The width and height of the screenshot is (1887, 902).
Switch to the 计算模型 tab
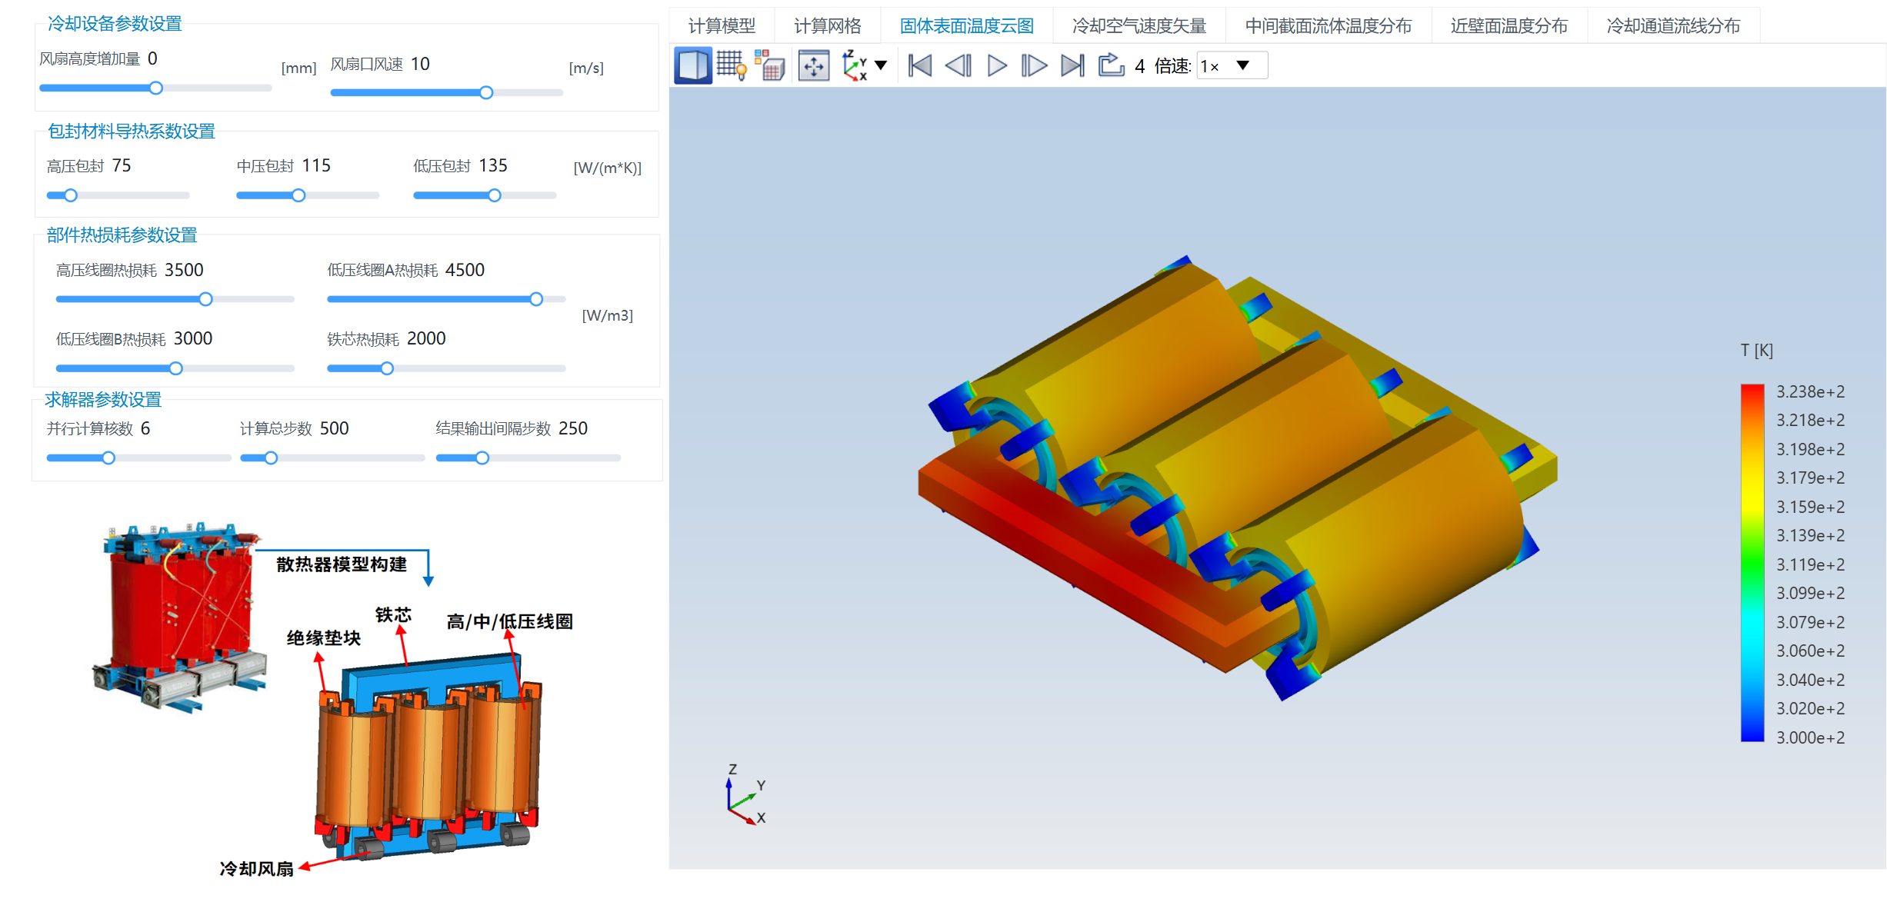point(722,26)
